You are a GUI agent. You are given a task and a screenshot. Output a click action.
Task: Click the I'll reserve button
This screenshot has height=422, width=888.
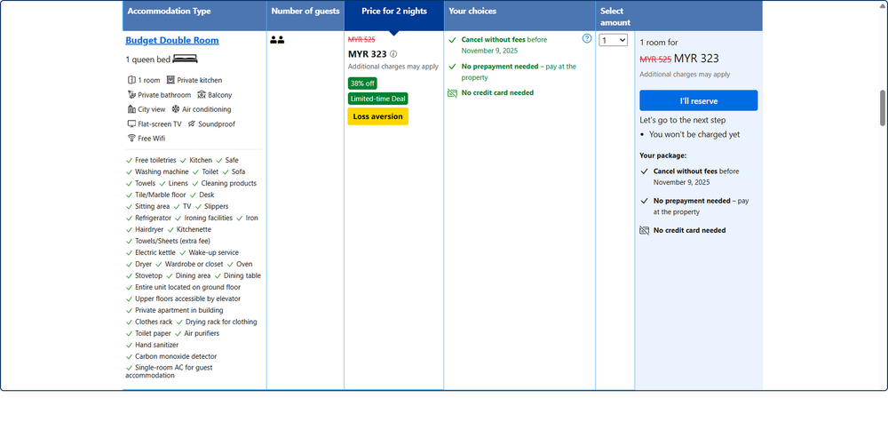pos(698,100)
